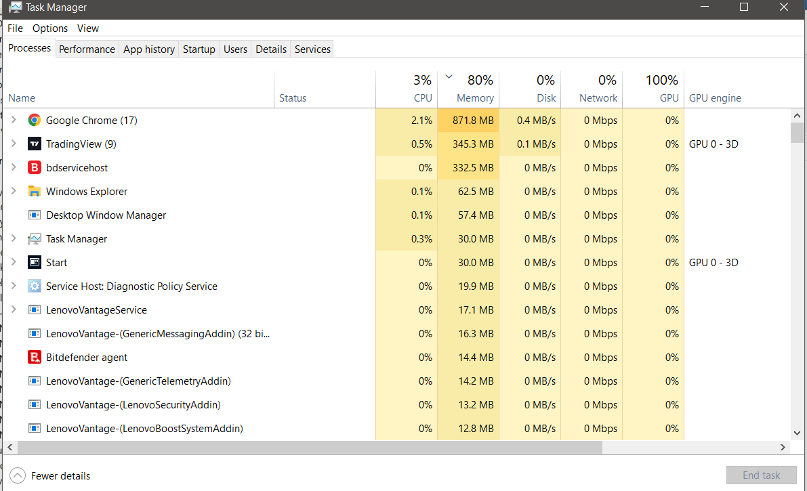Open the View menu
This screenshot has width=807, height=491.
pyautogui.click(x=88, y=28)
